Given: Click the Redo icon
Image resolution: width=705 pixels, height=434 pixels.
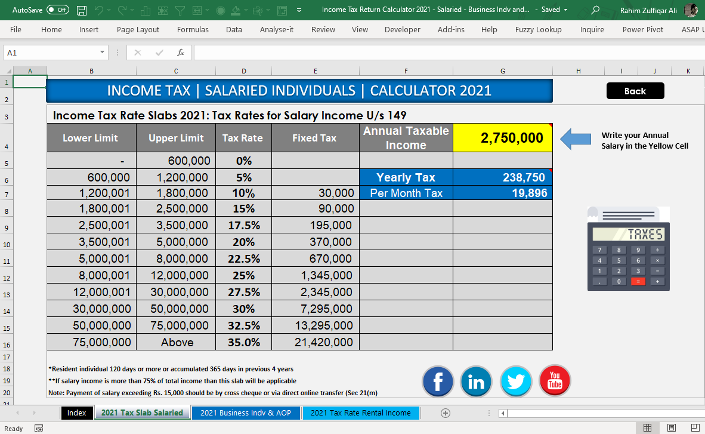Looking at the screenshot, I should tap(122, 10).
